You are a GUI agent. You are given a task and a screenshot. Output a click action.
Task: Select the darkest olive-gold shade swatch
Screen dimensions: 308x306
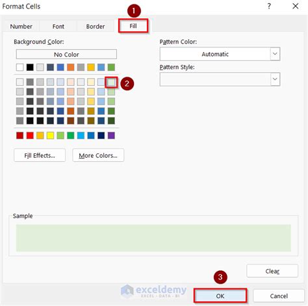(91, 121)
